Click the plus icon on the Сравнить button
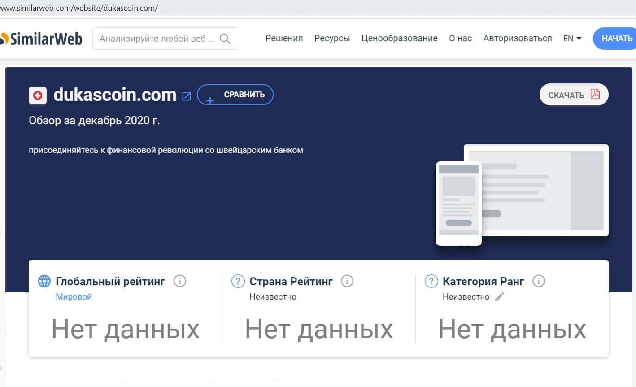 point(210,100)
